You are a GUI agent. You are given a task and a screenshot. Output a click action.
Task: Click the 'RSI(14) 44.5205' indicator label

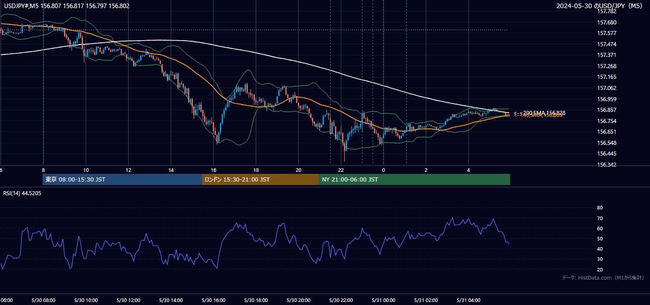tap(22, 194)
